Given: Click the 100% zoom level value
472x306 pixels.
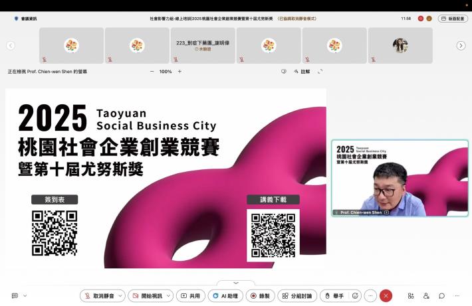Looking at the screenshot, I should (166, 72).
